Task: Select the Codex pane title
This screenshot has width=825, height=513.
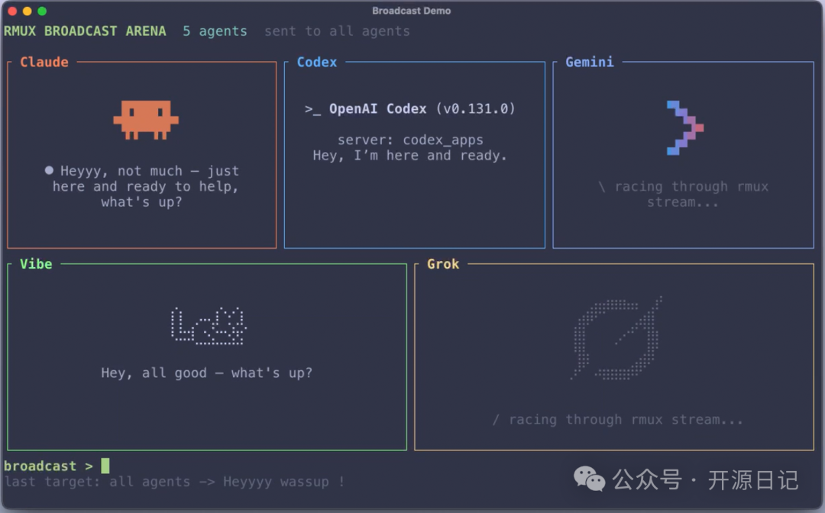Action: 317,62
